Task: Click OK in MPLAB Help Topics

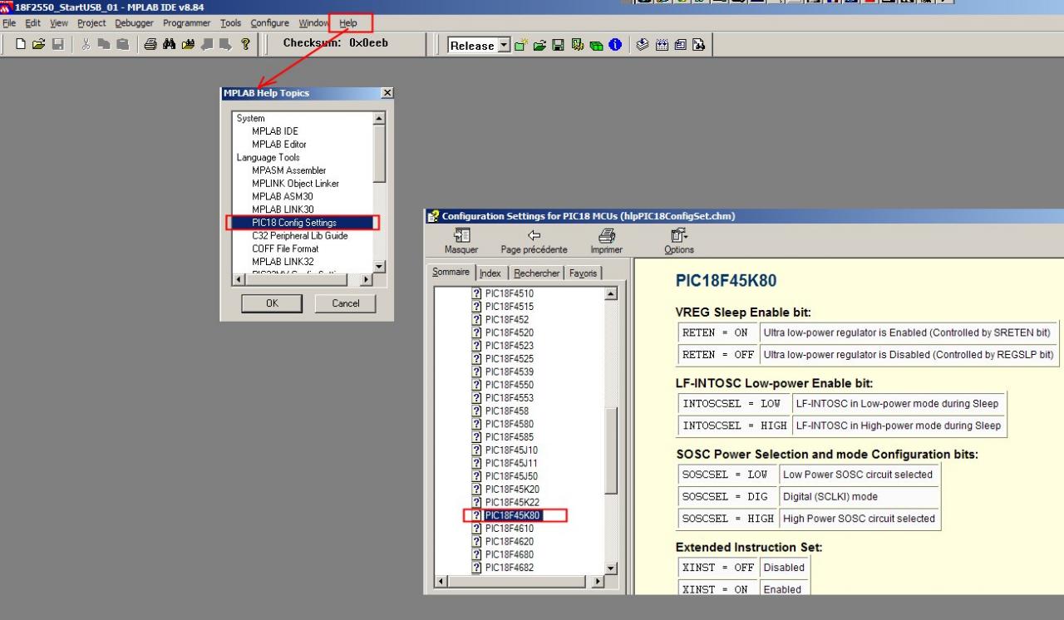Action: click(272, 303)
